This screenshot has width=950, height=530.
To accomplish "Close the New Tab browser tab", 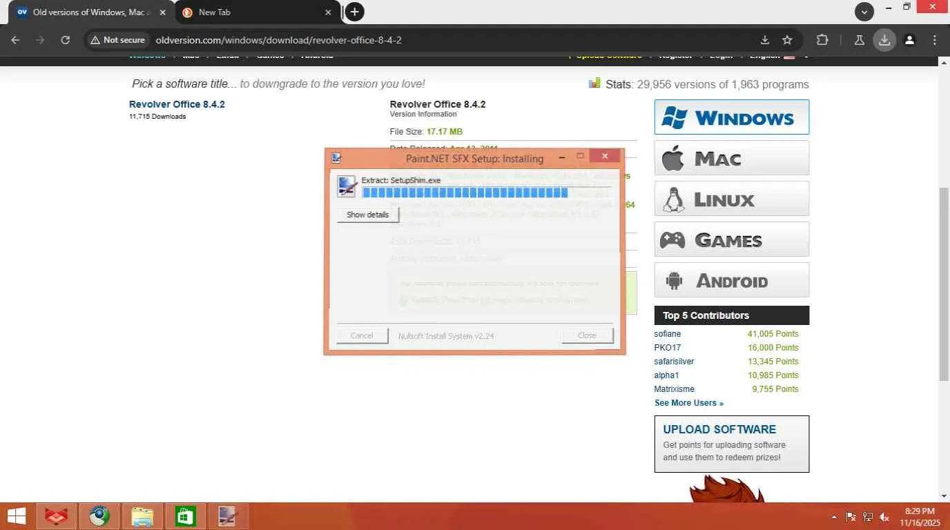I will tap(329, 12).
